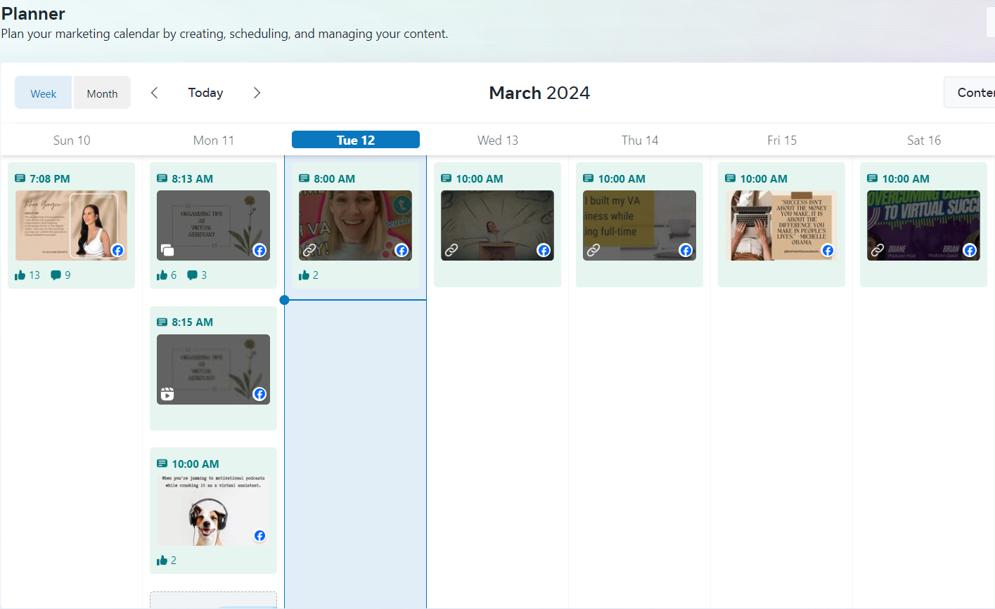This screenshot has width=995, height=609.
Task: Open Friday's Michelle Obama quote post thumbnail
Action: coord(781,225)
